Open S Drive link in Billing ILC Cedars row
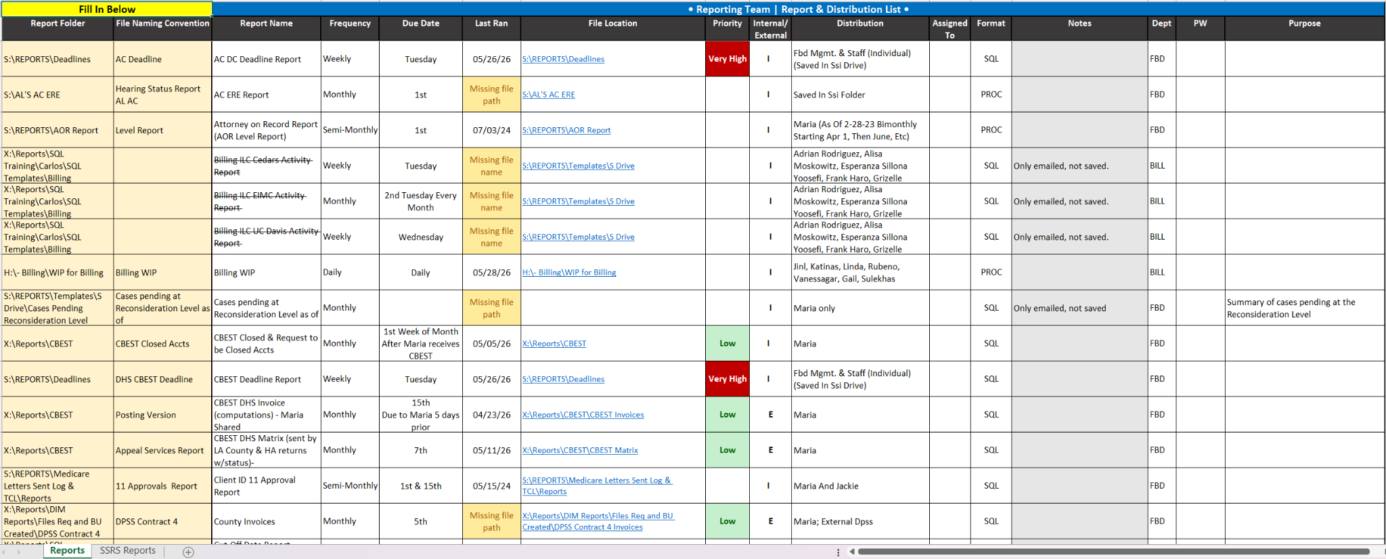The image size is (1386, 559). coord(578,166)
